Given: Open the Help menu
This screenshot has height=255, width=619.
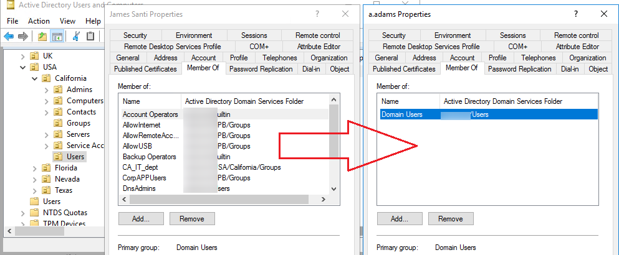Looking at the screenshot, I should pyautogui.click(x=93, y=21).
